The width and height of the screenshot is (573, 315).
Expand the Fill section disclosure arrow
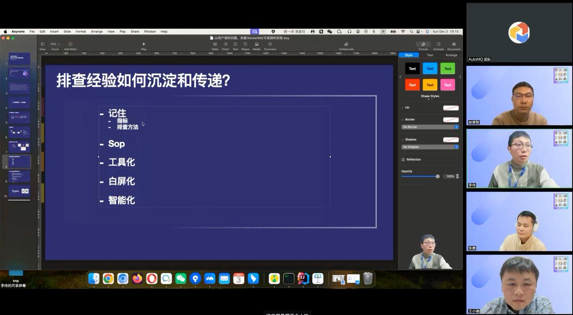point(403,108)
